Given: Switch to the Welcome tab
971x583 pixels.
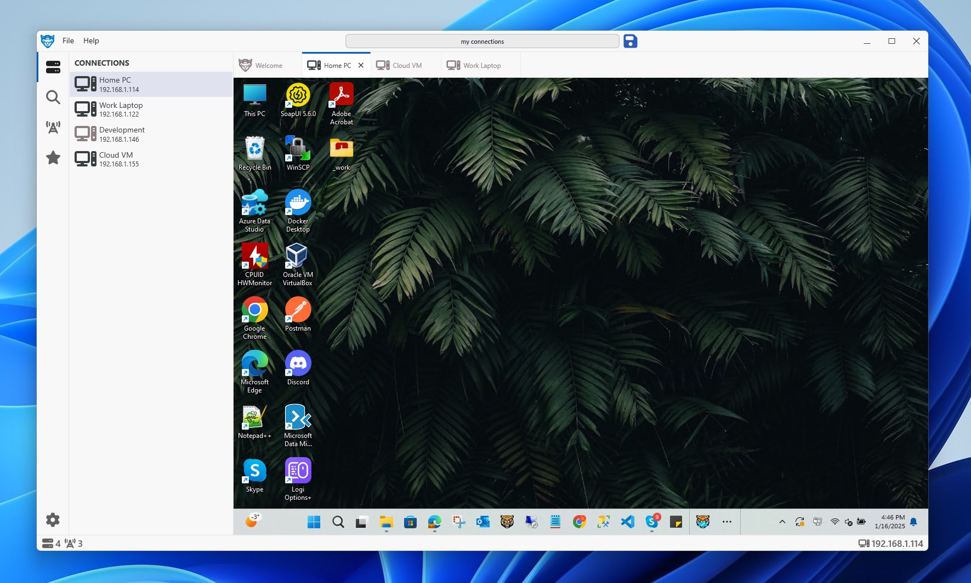Looking at the screenshot, I should click(268, 65).
